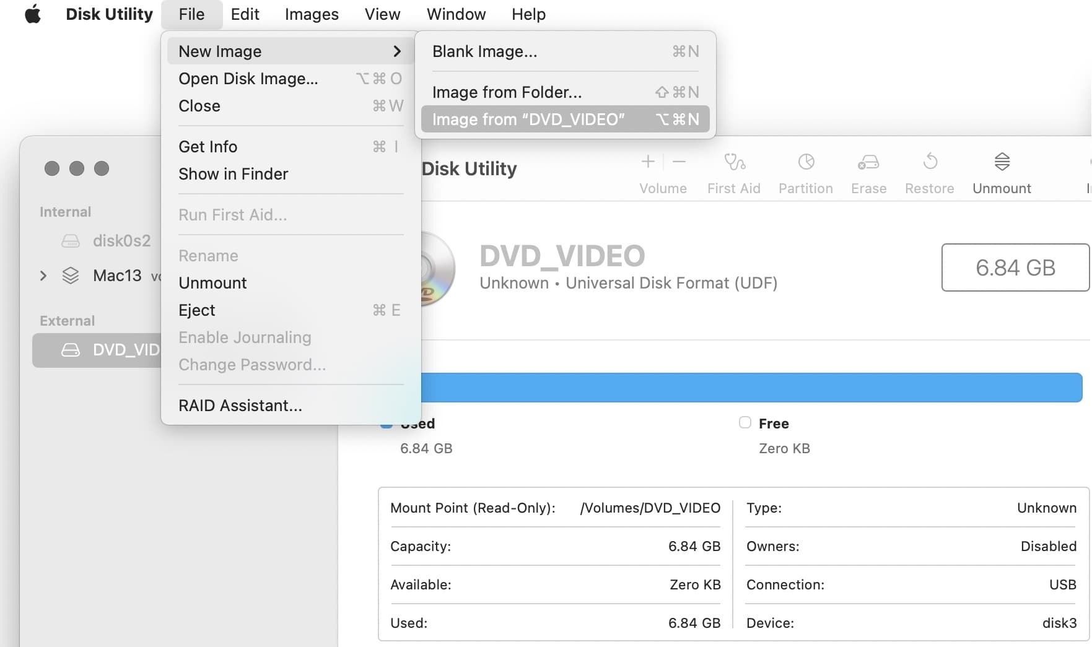Click the First Aid toolbar icon
The image size is (1092, 647).
[x=734, y=162]
